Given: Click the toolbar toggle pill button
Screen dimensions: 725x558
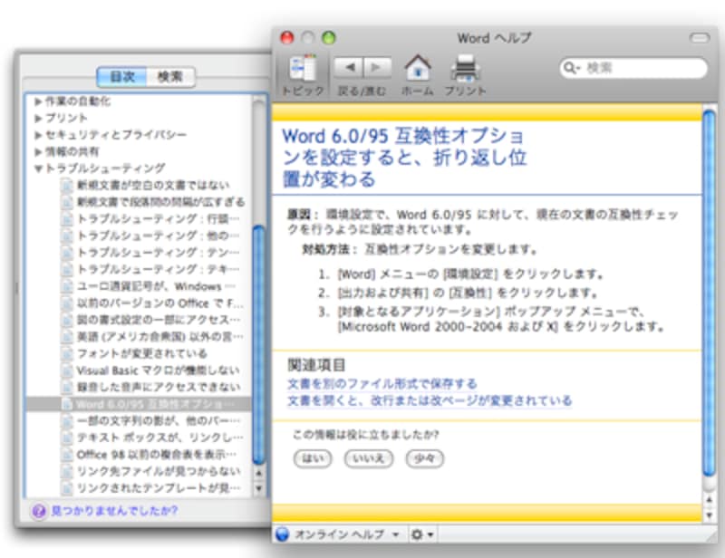Looking at the screenshot, I should (699, 38).
